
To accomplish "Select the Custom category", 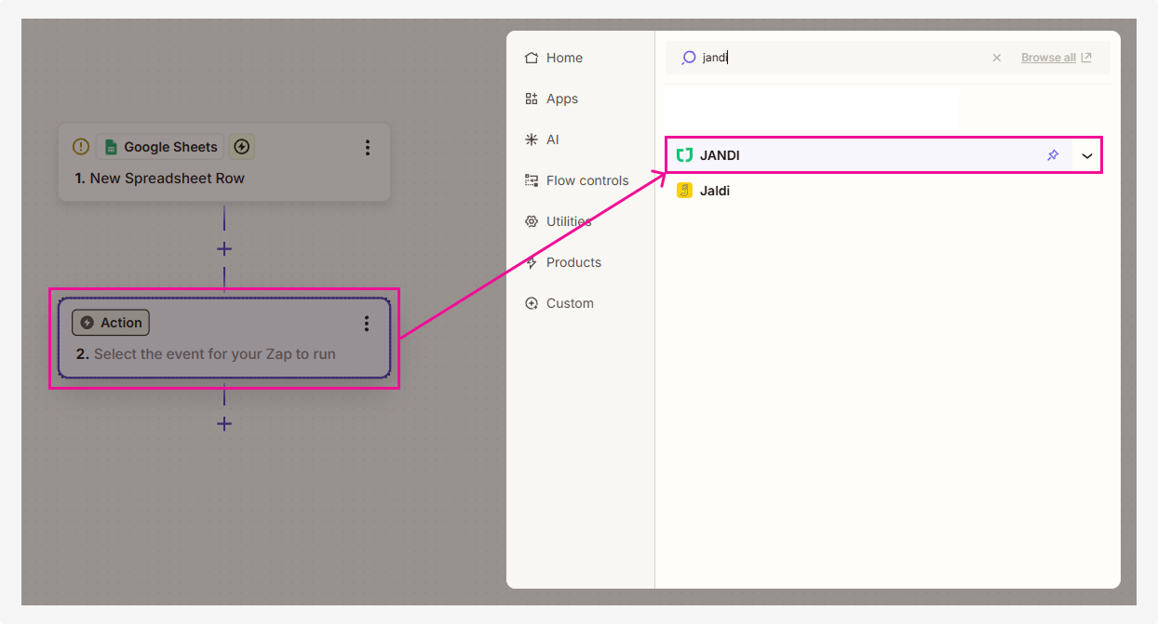I will [x=569, y=303].
